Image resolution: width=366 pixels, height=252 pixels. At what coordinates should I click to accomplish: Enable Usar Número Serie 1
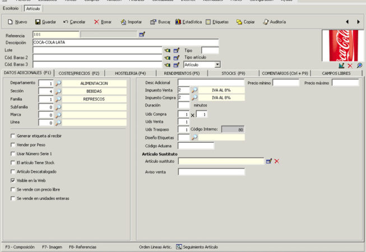13,154
